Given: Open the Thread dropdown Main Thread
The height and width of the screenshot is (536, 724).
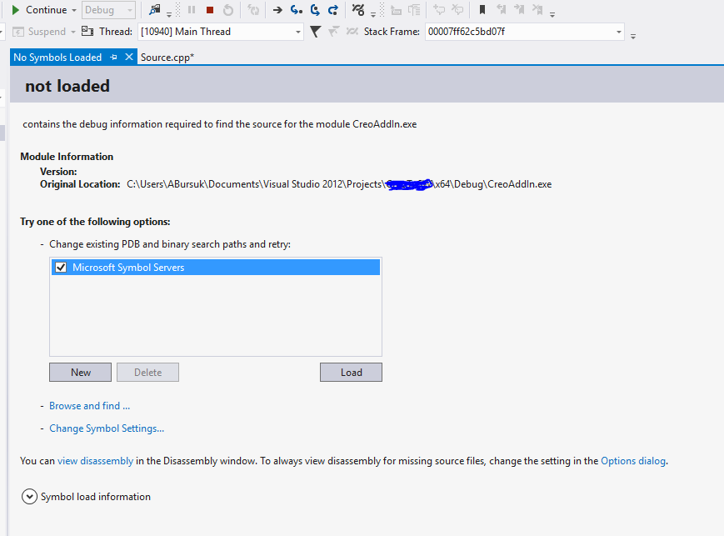Looking at the screenshot, I should pyautogui.click(x=221, y=32).
